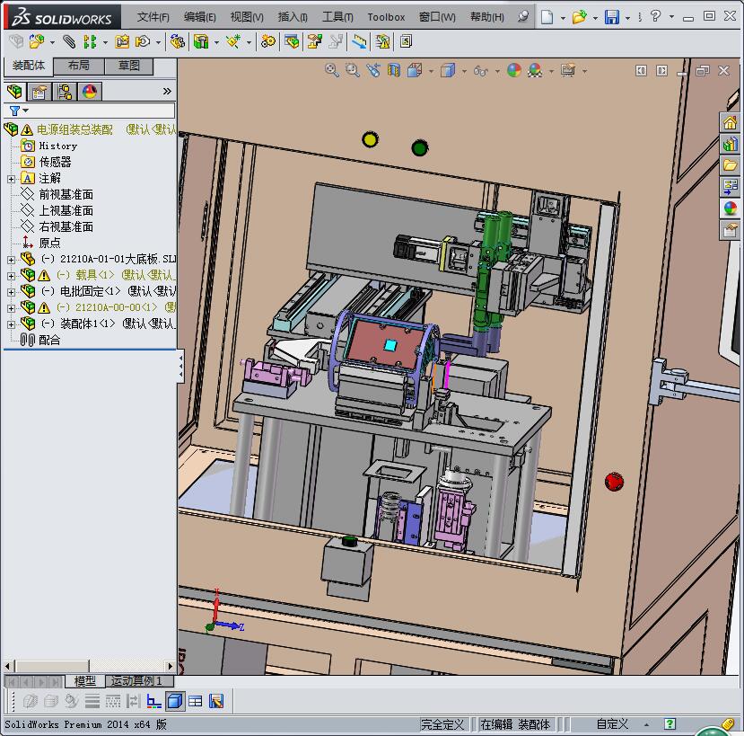This screenshot has height=736, width=744.
Task: Open the 视图(V) menu
Action: 247,18
